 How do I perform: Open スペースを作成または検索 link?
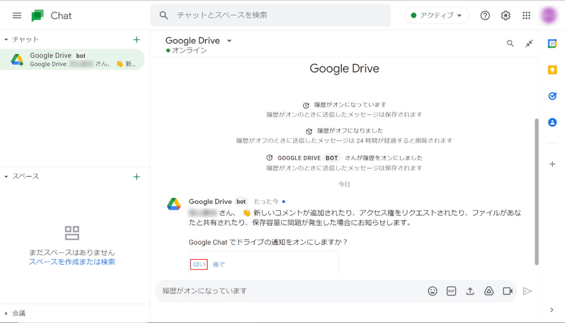click(72, 262)
